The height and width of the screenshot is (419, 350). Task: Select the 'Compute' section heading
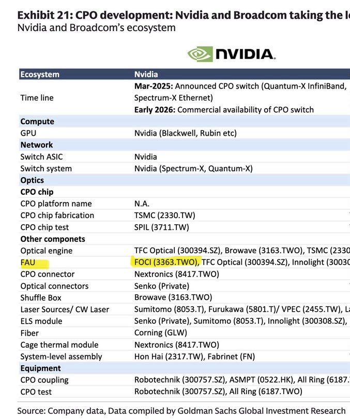click(37, 121)
